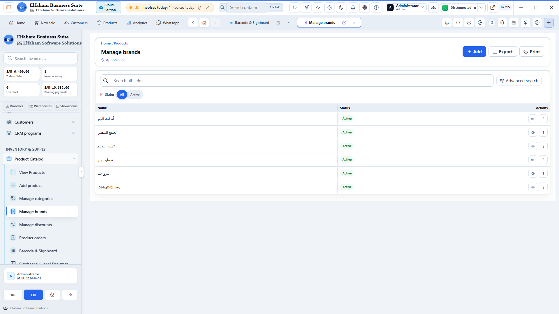Switch to the Barcode & Signboard tab
The height and width of the screenshot is (314, 559).
(252, 23)
